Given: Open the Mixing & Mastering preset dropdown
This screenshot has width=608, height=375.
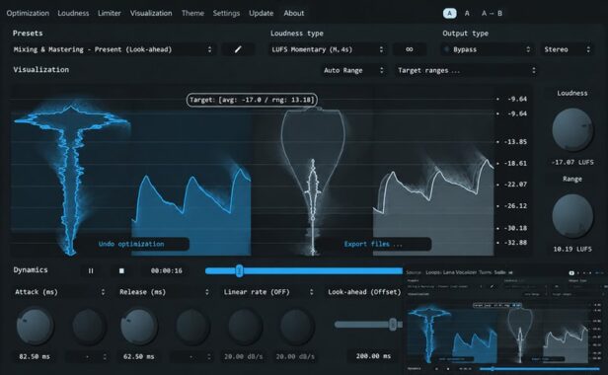Looking at the screenshot, I should (113, 49).
